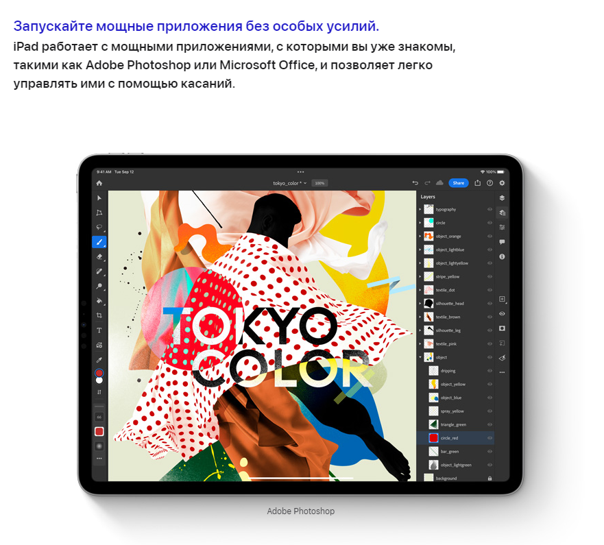The width and height of the screenshot is (604, 545).
Task: Activate the Type tool
Action: coord(99,330)
